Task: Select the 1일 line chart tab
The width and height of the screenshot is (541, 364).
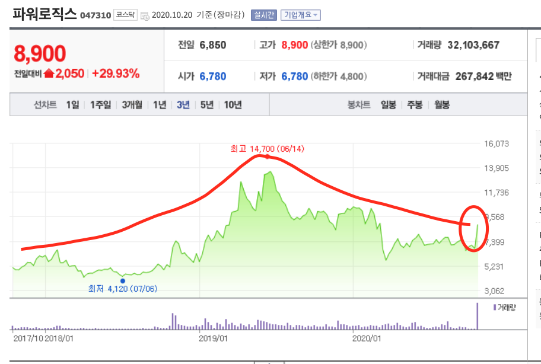Action: point(72,105)
